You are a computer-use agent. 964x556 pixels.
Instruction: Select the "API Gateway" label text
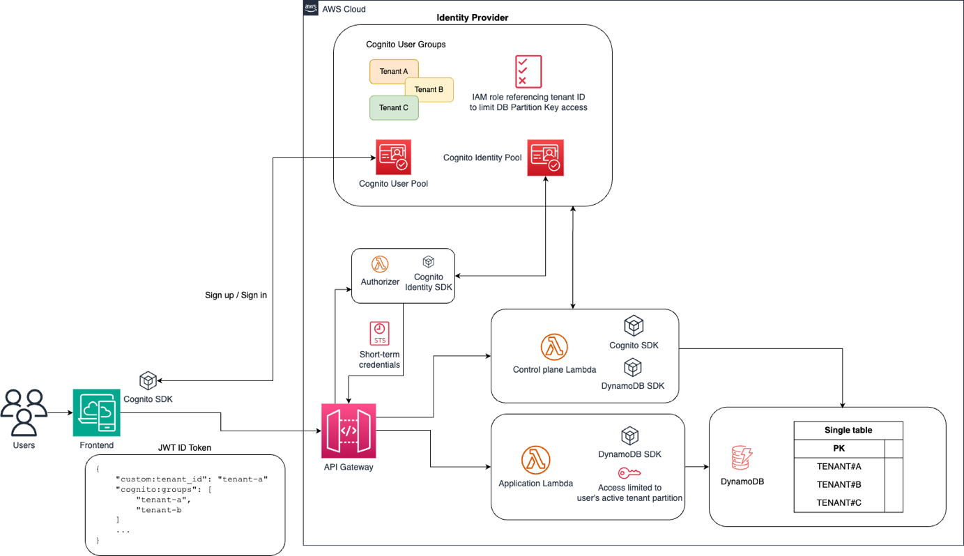(349, 468)
